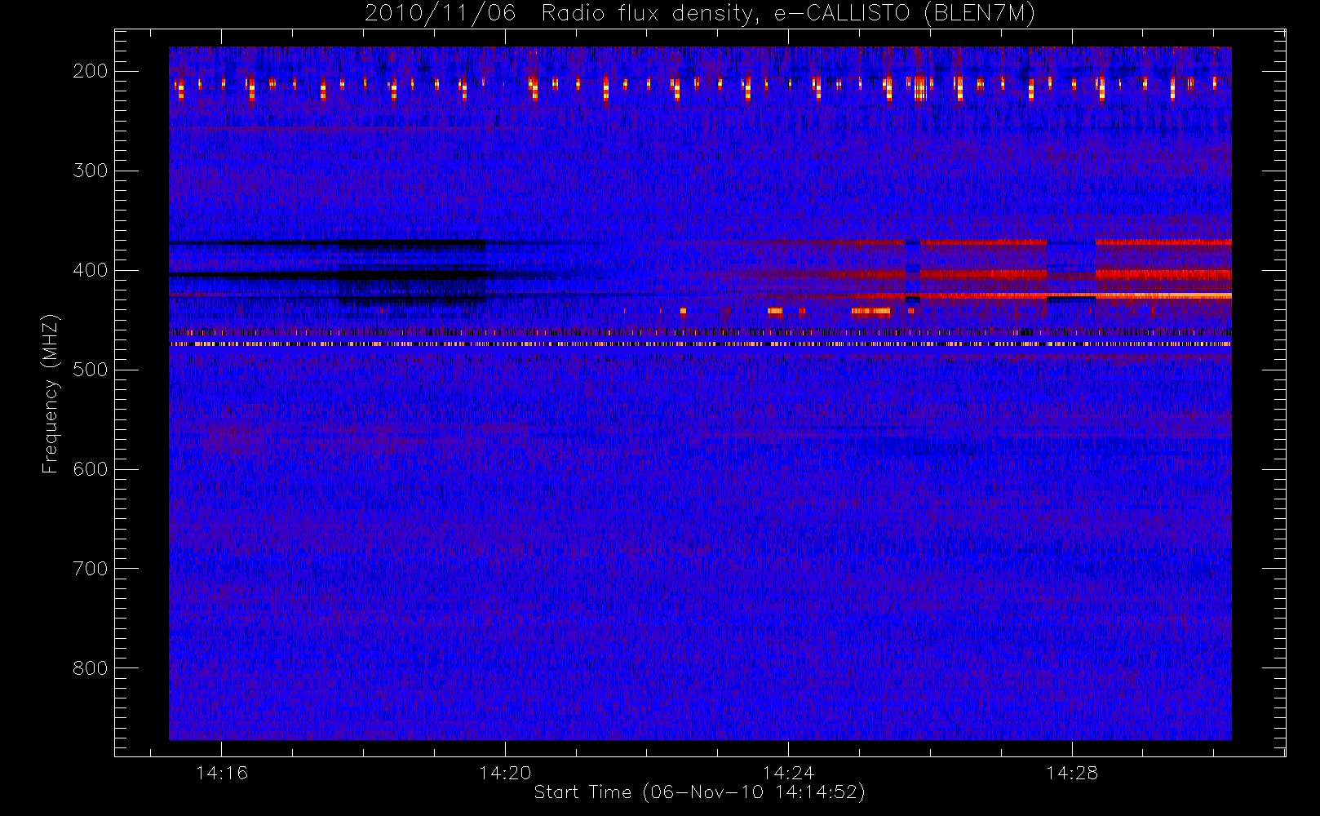
Task: Click the 300 frequency tick label
Action: click(x=90, y=171)
